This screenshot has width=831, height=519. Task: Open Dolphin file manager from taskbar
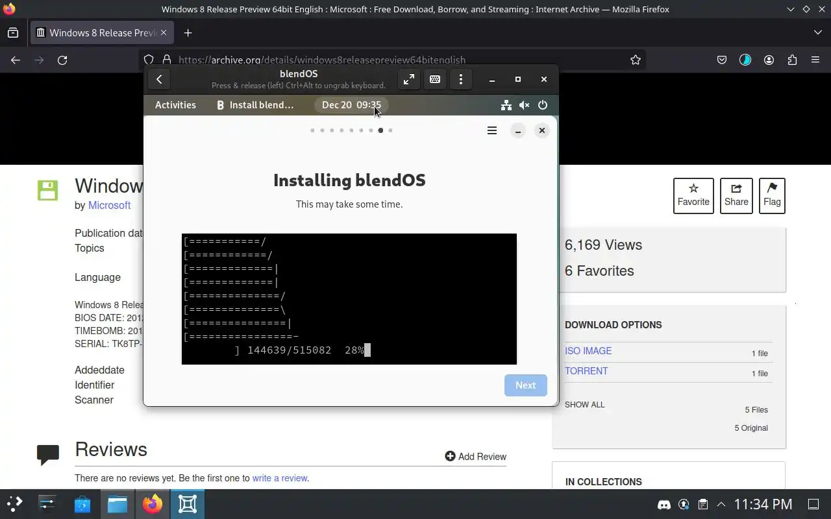coord(118,504)
